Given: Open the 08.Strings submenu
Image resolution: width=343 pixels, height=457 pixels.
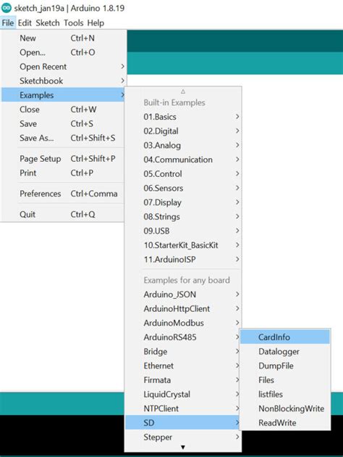Looking at the screenshot, I should click(183, 217).
